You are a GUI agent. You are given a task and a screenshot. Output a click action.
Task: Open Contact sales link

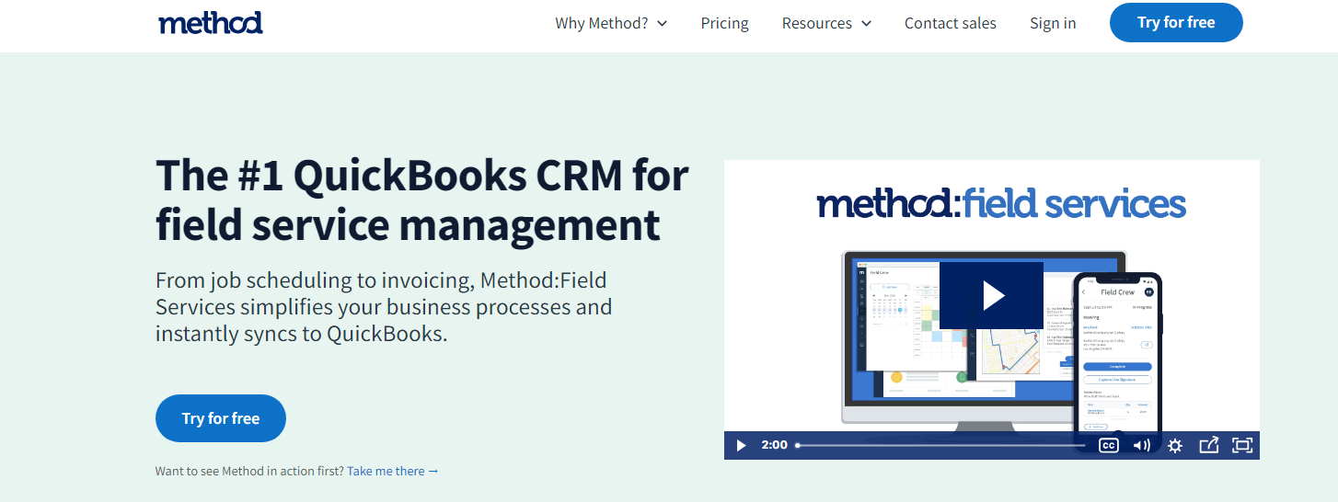click(x=950, y=23)
